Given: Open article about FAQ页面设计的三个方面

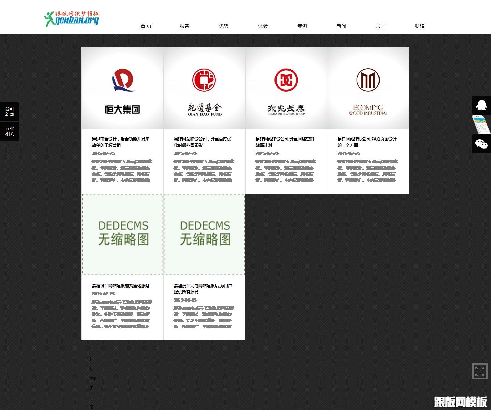Looking at the screenshot, I should tap(366, 142).
